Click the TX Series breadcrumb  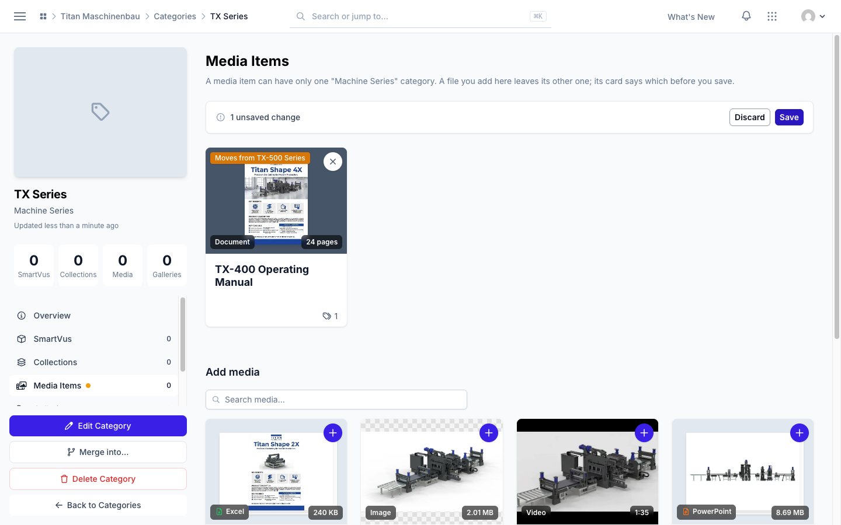(x=229, y=16)
